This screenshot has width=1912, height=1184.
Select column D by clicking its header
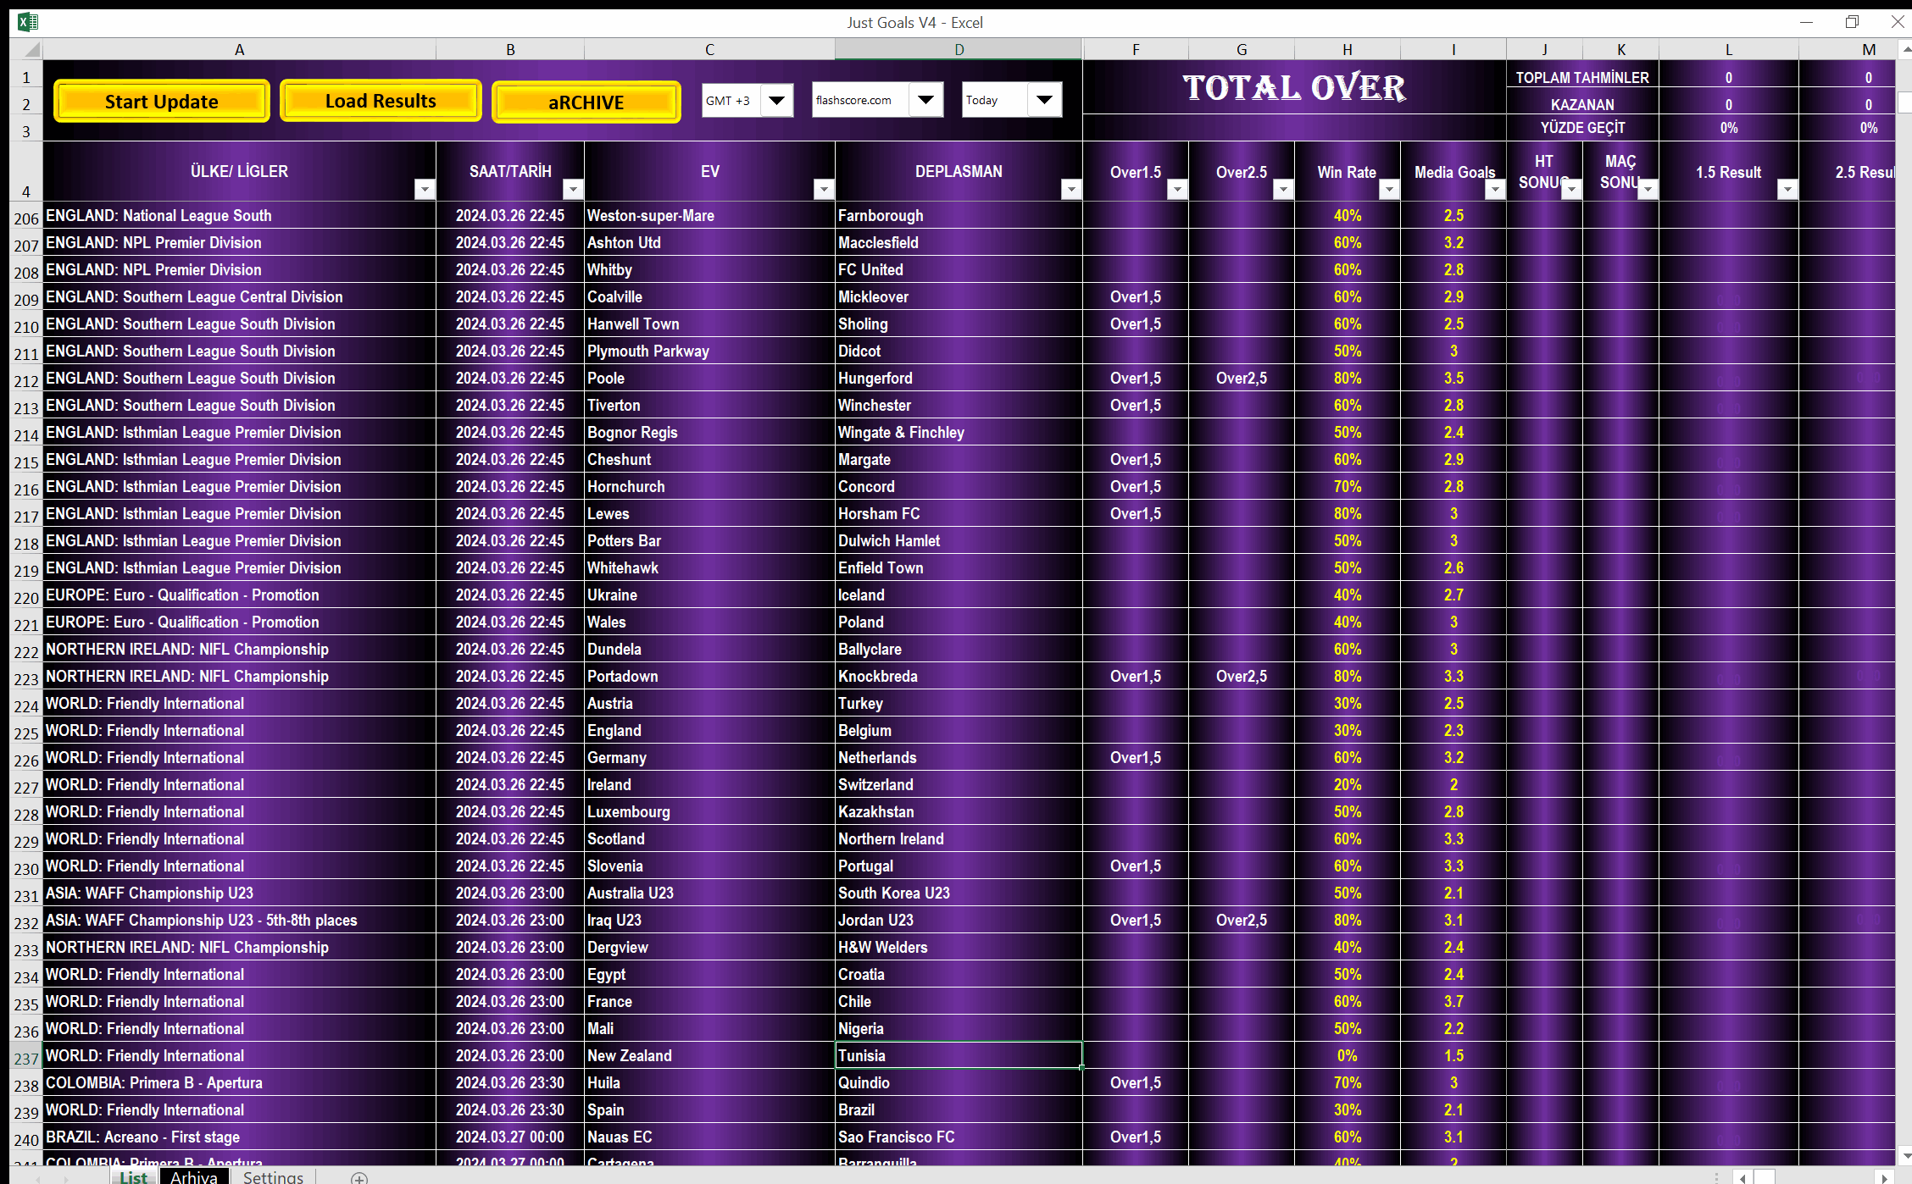958,48
